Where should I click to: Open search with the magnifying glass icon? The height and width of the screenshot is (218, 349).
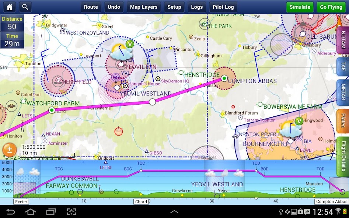25,7
